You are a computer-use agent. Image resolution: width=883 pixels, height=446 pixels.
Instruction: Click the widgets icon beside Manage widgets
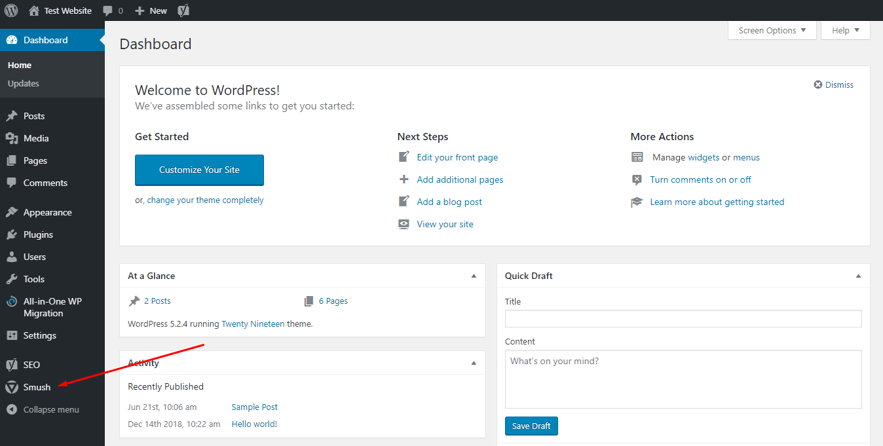pyautogui.click(x=637, y=157)
